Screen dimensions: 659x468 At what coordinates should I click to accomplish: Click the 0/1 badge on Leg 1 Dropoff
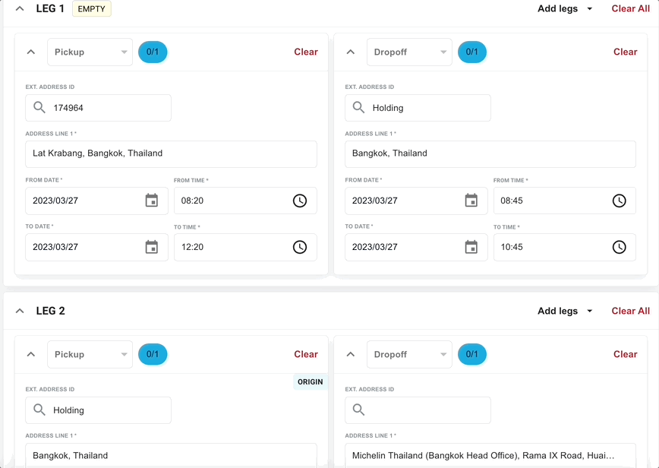point(472,52)
